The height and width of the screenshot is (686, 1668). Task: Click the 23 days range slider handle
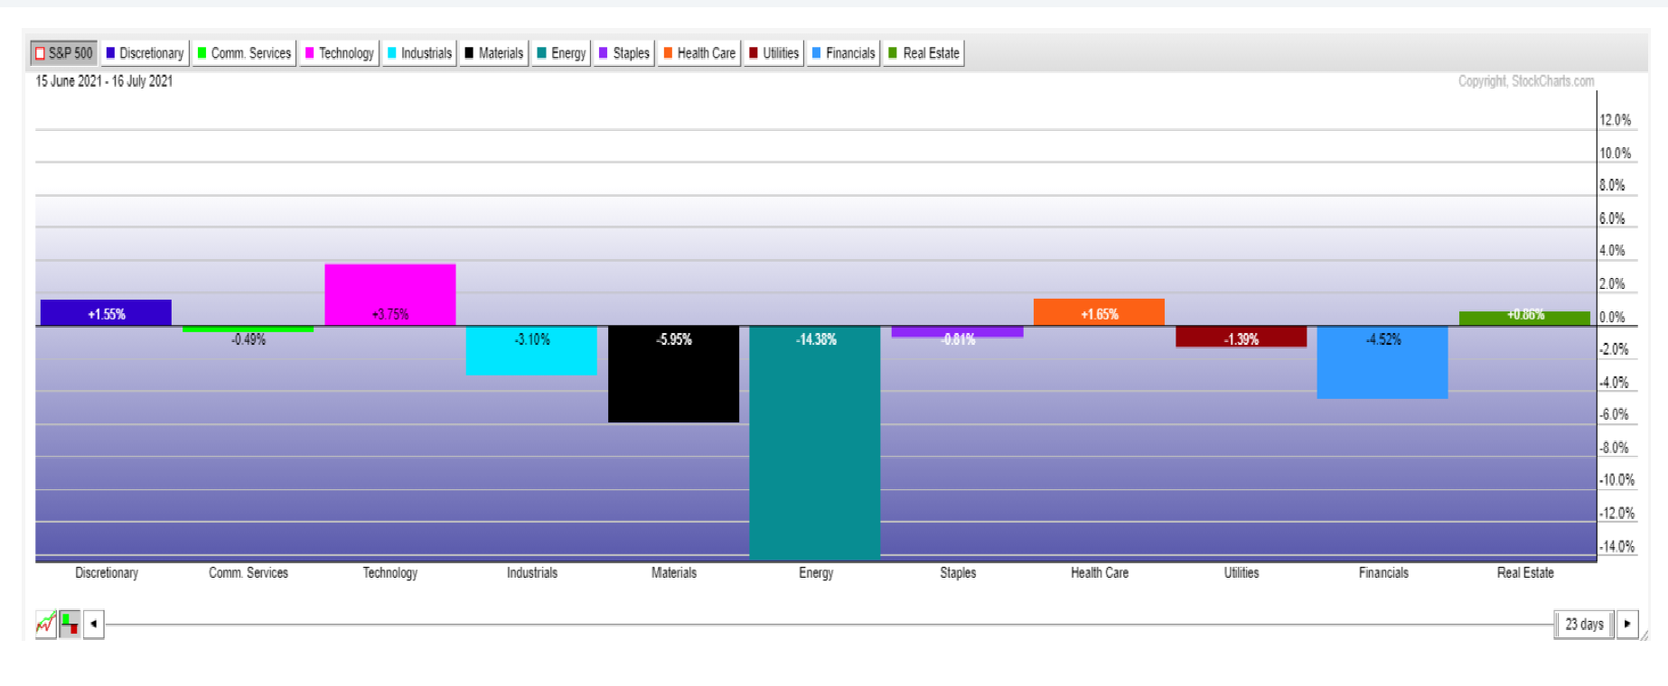click(x=1584, y=624)
